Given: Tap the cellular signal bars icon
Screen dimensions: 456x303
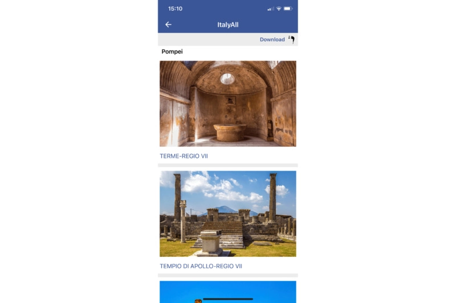Looking at the screenshot, I should (x=270, y=9).
